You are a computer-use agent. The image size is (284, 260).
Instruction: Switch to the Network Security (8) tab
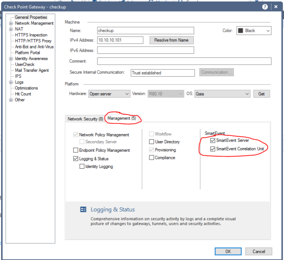coord(85,119)
